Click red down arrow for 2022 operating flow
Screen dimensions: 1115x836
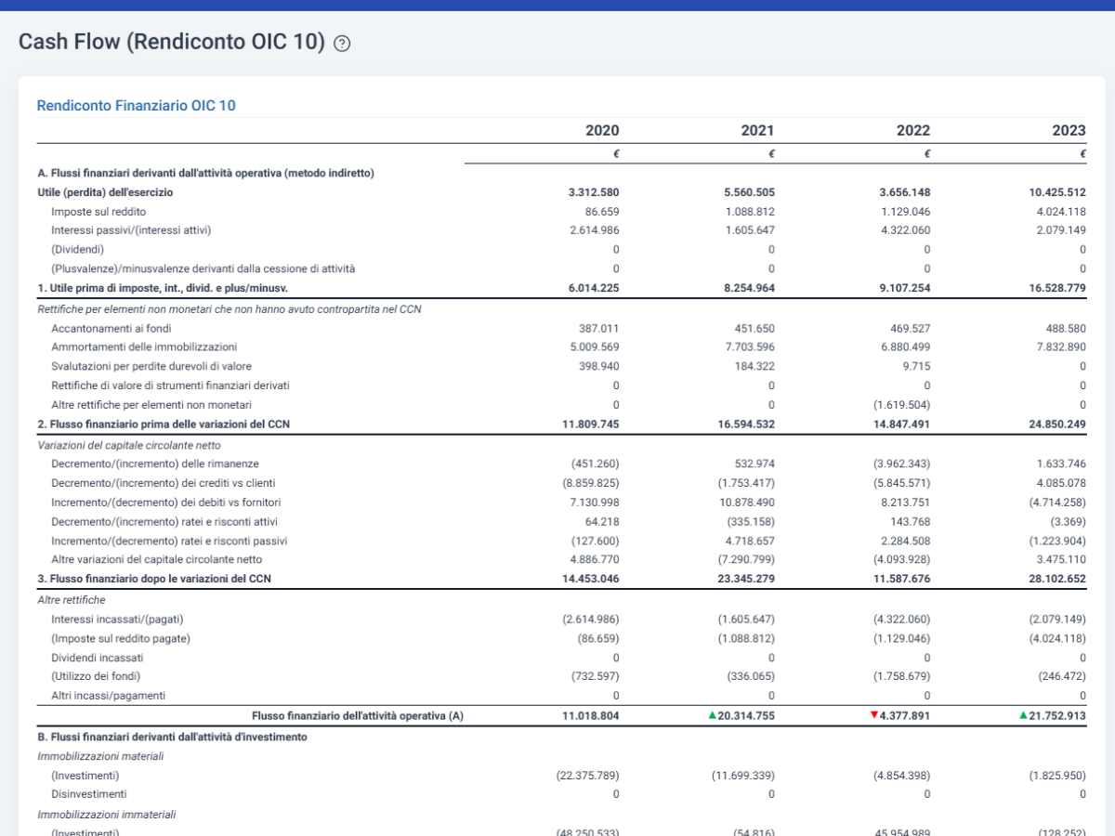874,715
